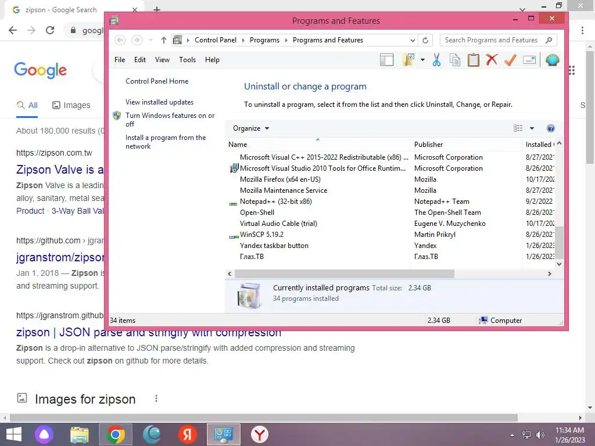
Task: Expand the Programs breadcrumb arrow
Action: 286,40
